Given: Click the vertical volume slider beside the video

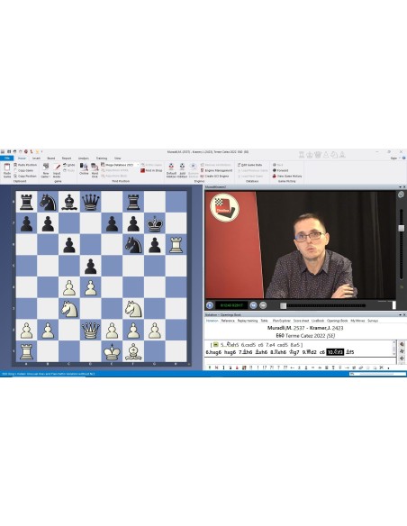Looking at the screenshot, I should 401,228.
